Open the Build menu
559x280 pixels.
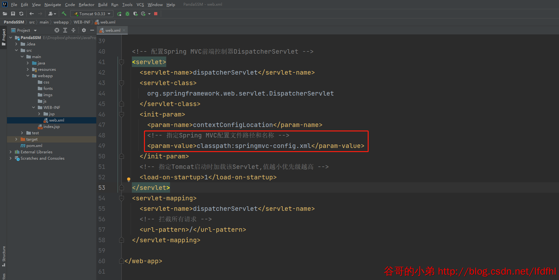103,4
